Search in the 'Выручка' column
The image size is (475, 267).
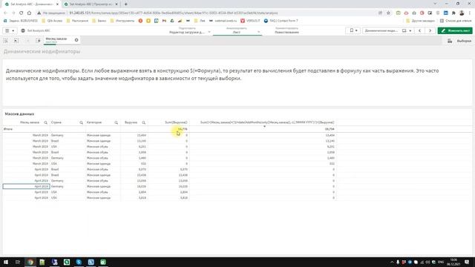143,122
